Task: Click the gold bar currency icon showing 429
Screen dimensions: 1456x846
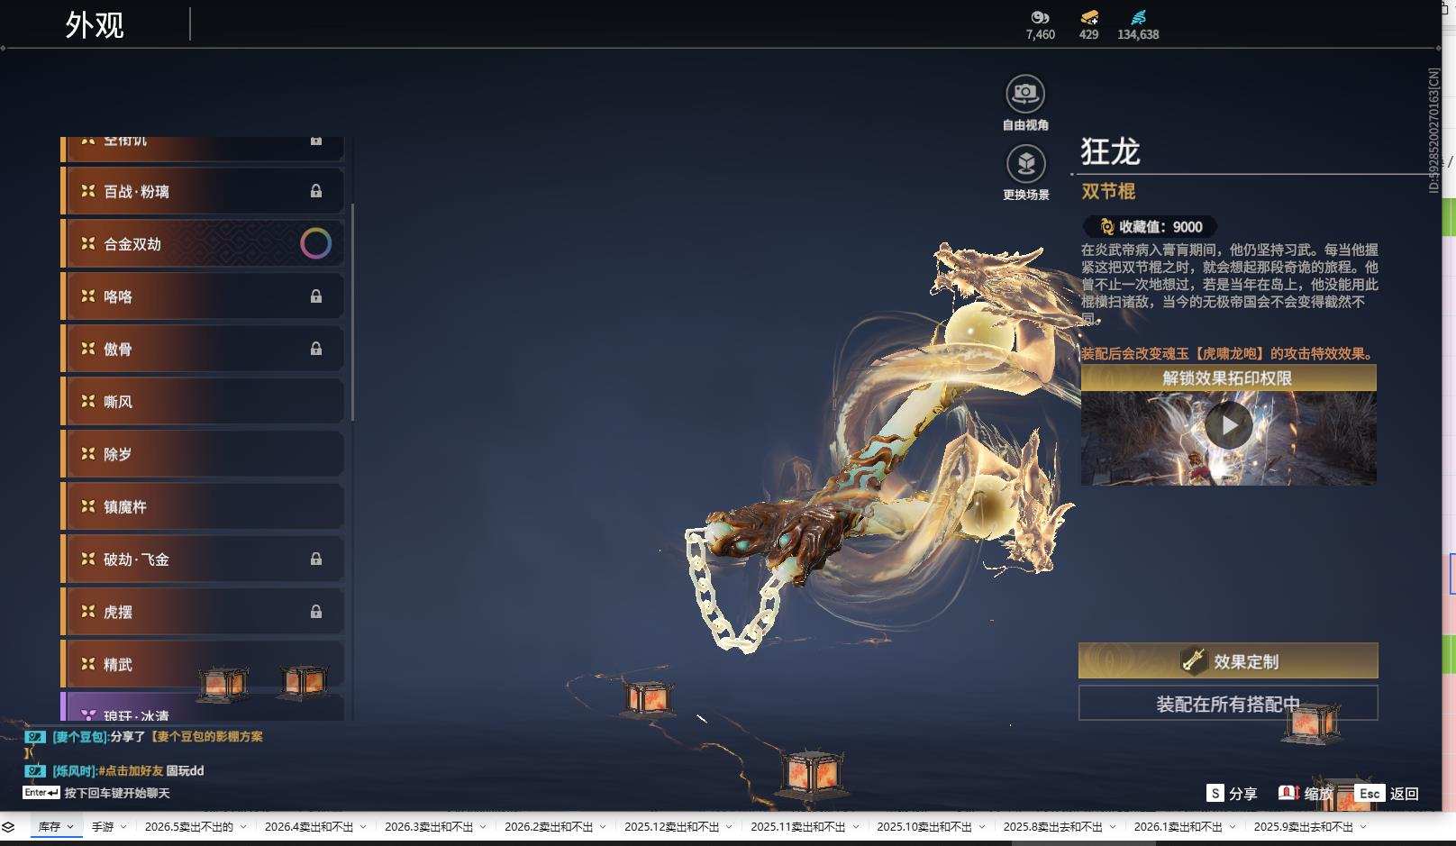Action: (1089, 17)
